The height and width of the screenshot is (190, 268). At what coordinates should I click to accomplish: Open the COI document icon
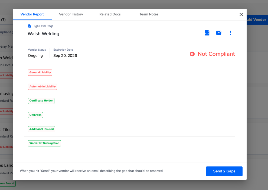tap(207, 33)
